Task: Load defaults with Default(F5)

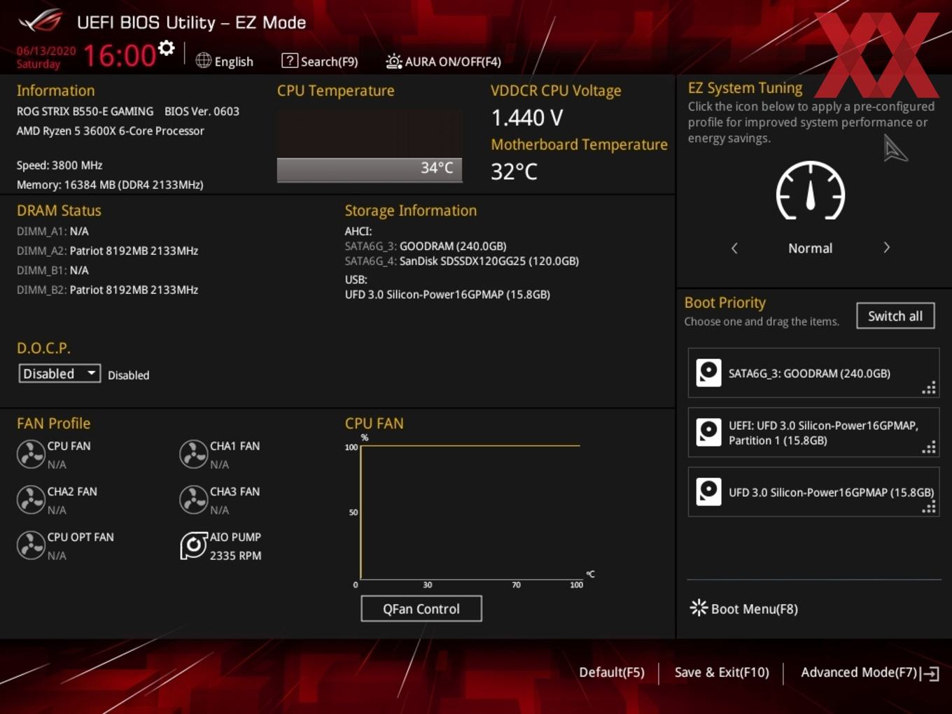Action: [612, 673]
